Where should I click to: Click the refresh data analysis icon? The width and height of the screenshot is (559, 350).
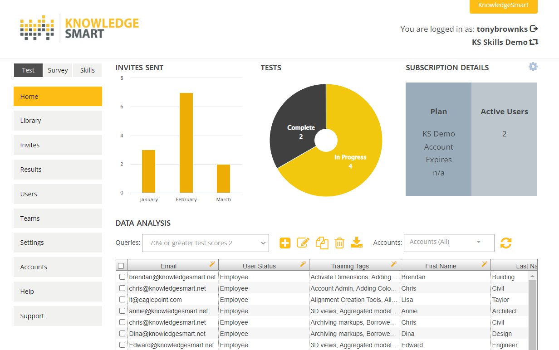(x=506, y=243)
